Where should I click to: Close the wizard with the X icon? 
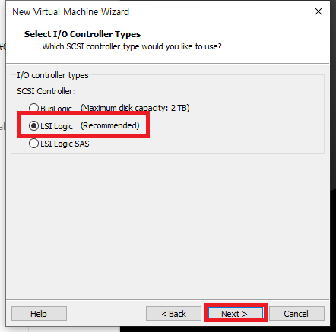click(319, 11)
